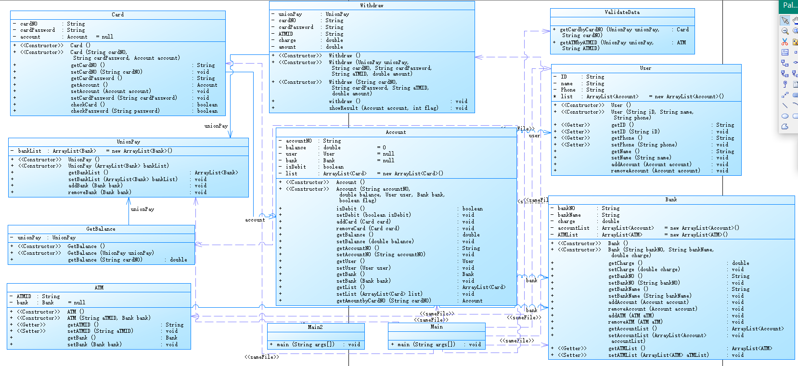Viewport: 798px width, 366px height.
Task: Select the GetBalance class title
Action: point(101,229)
